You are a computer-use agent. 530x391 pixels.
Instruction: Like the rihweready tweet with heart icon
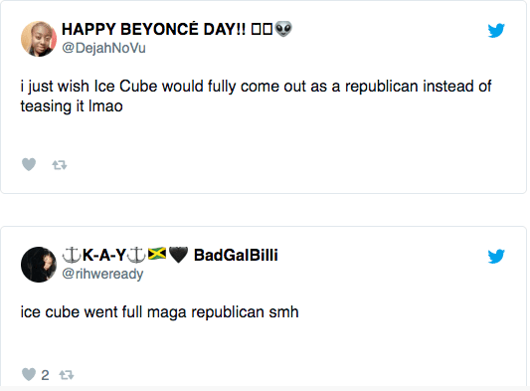29,374
